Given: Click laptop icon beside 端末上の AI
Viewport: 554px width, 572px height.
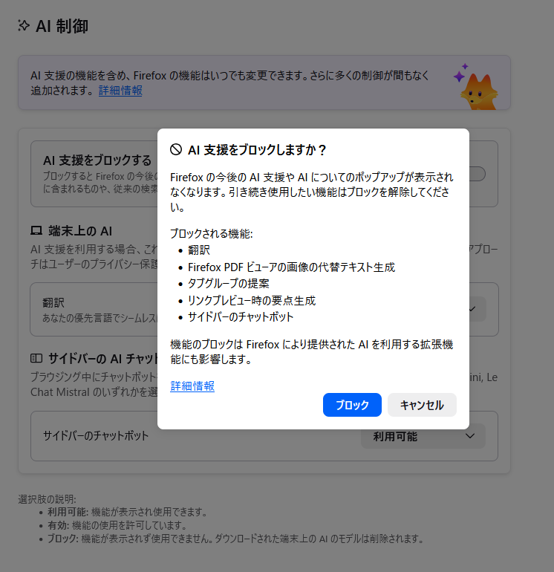Looking at the screenshot, I should [36, 230].
